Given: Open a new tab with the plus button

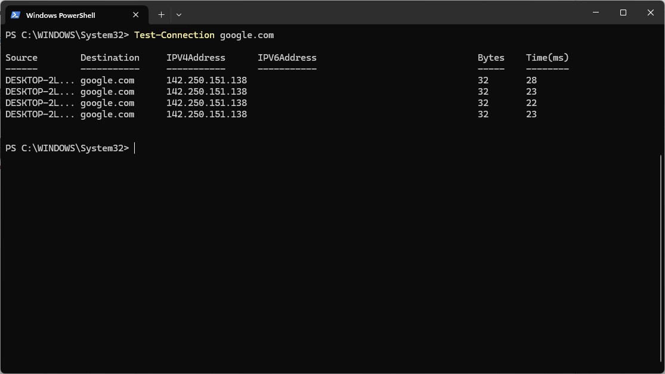Looking at the screenshot, I should point(160,14).
